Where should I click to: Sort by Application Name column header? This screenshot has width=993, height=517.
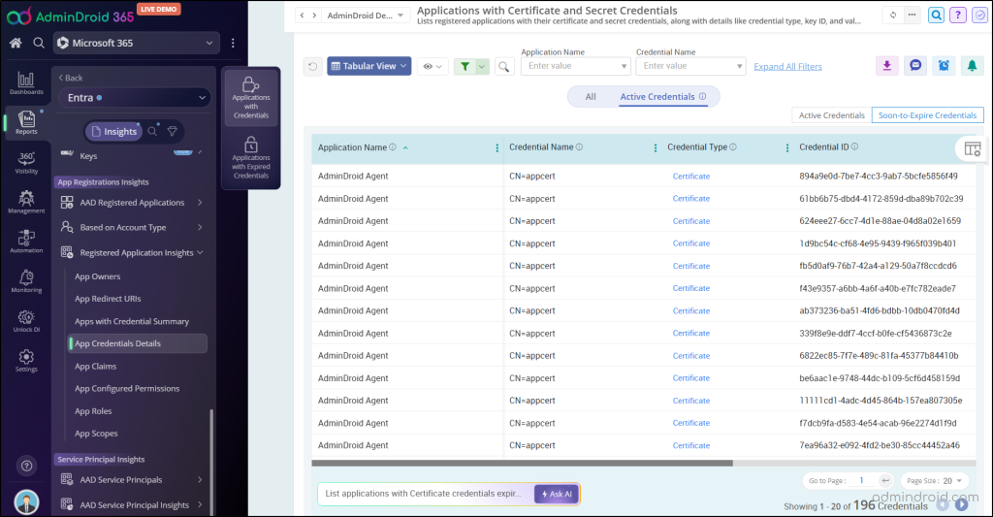point(352,147)
